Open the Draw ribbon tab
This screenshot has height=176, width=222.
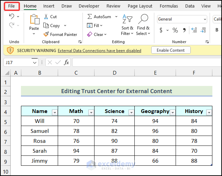click(67, 6)
